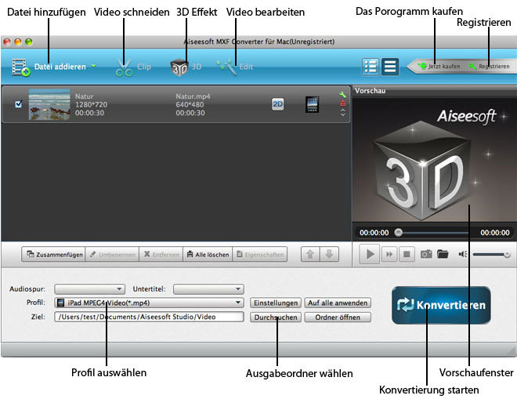Open the snapshot folder icon
Viewport: 517px width, 399px height.
[443, 254]
